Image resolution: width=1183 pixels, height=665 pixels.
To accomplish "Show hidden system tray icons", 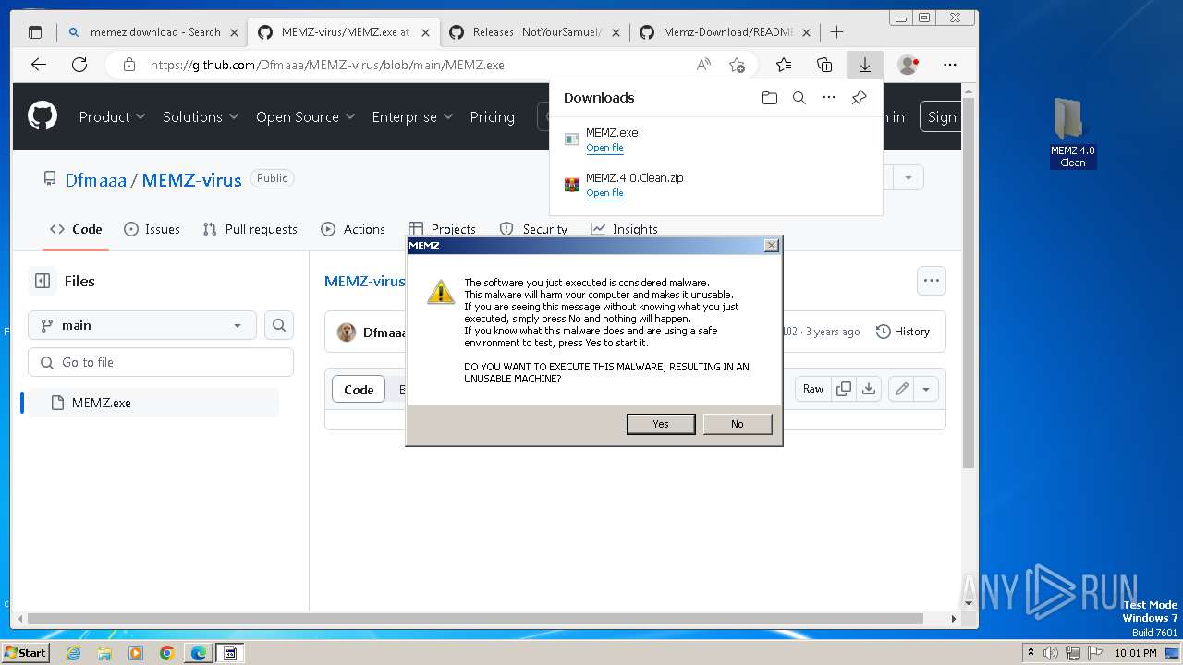I will [1031, 653].
